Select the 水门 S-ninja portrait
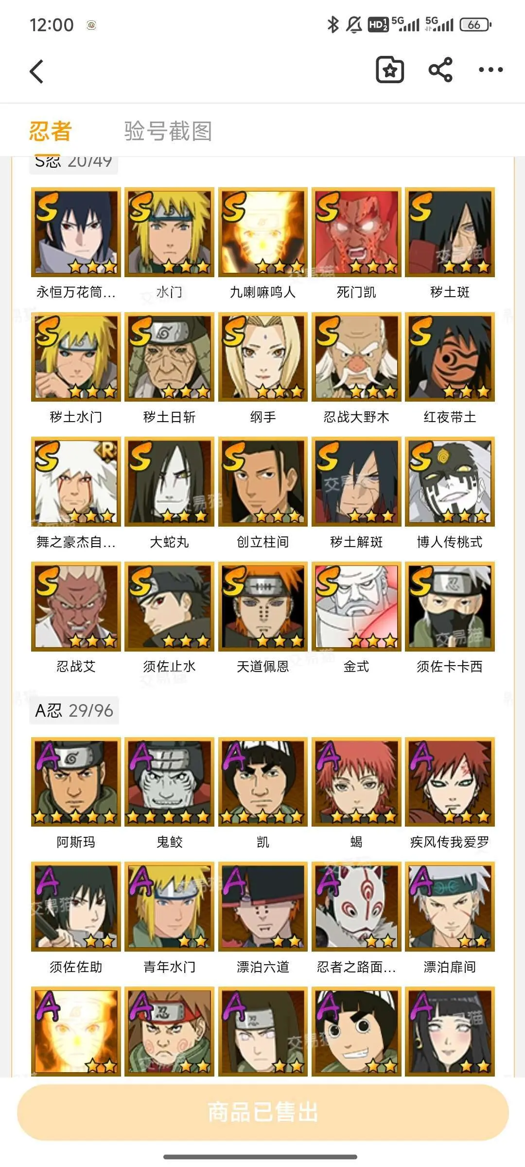This screenshot has height=1167, width=525. (169, 232)
